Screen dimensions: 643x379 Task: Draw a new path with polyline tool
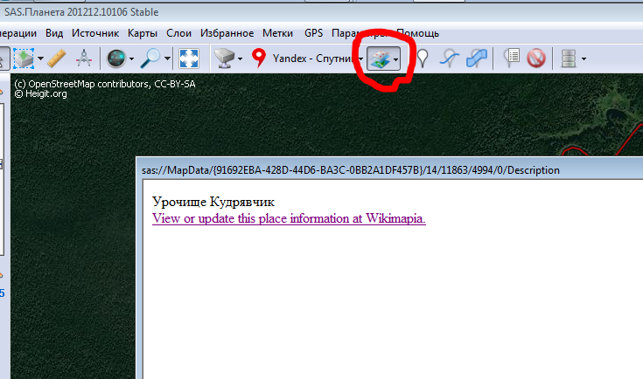[449, 59]
